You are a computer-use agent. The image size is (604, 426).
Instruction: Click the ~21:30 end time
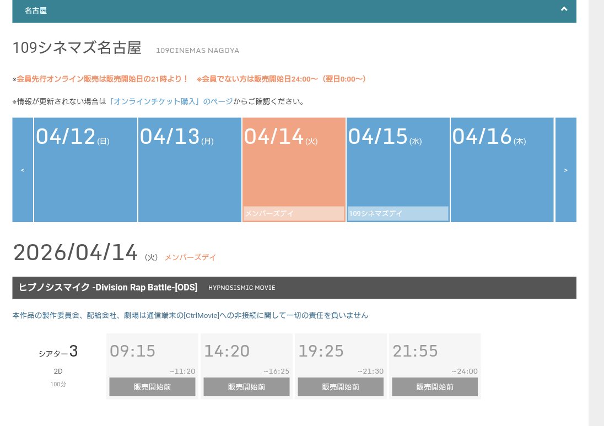pos(370,371)
